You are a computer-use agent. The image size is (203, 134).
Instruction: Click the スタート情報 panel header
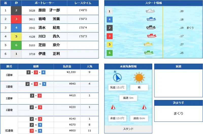coord(154,3)
